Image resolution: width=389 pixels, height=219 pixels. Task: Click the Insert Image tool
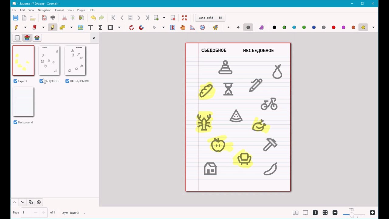point(81,27)
